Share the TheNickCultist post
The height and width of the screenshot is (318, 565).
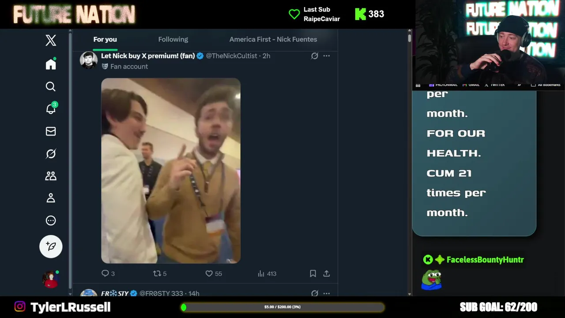click(x=326, y=273)
